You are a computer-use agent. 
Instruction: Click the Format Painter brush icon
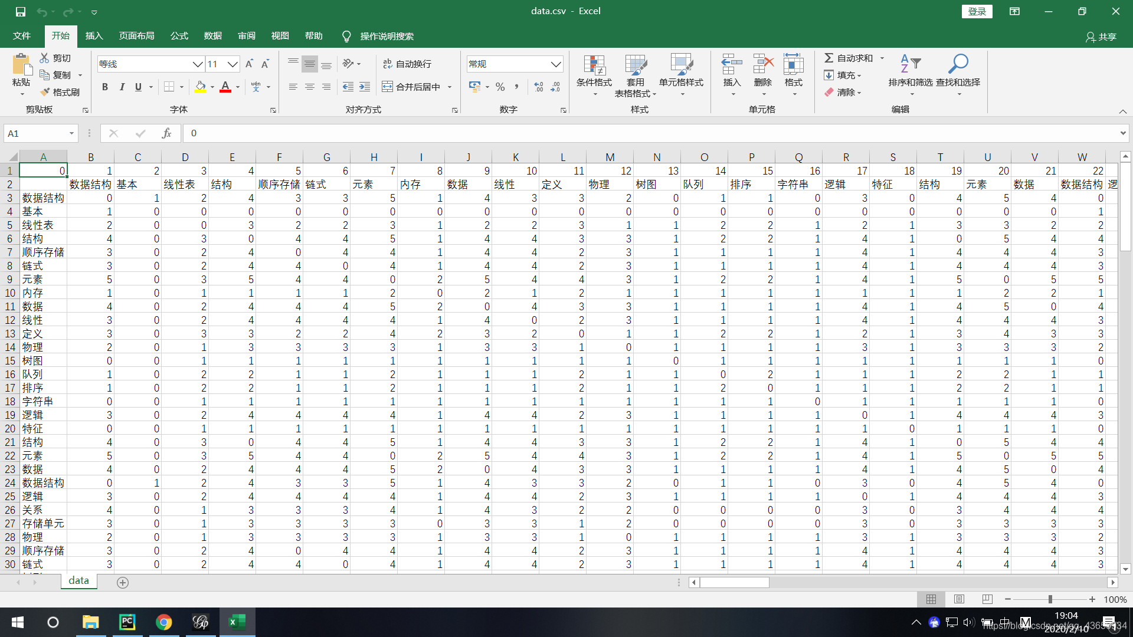[45, 92]
